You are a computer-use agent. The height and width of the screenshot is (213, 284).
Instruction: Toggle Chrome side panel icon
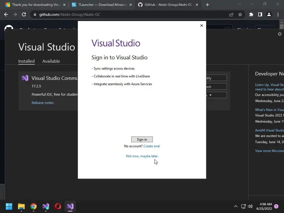(260, 14)
